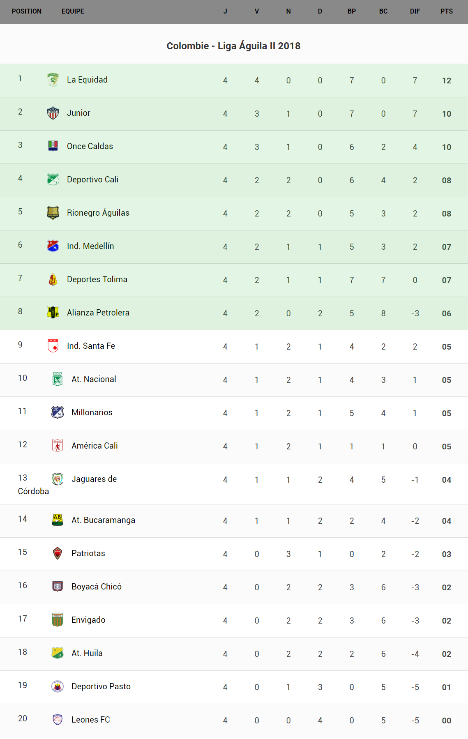Open the Deportivo Pasto team link
The height and width of the screenshot is (739, 468).
(101, 686)
